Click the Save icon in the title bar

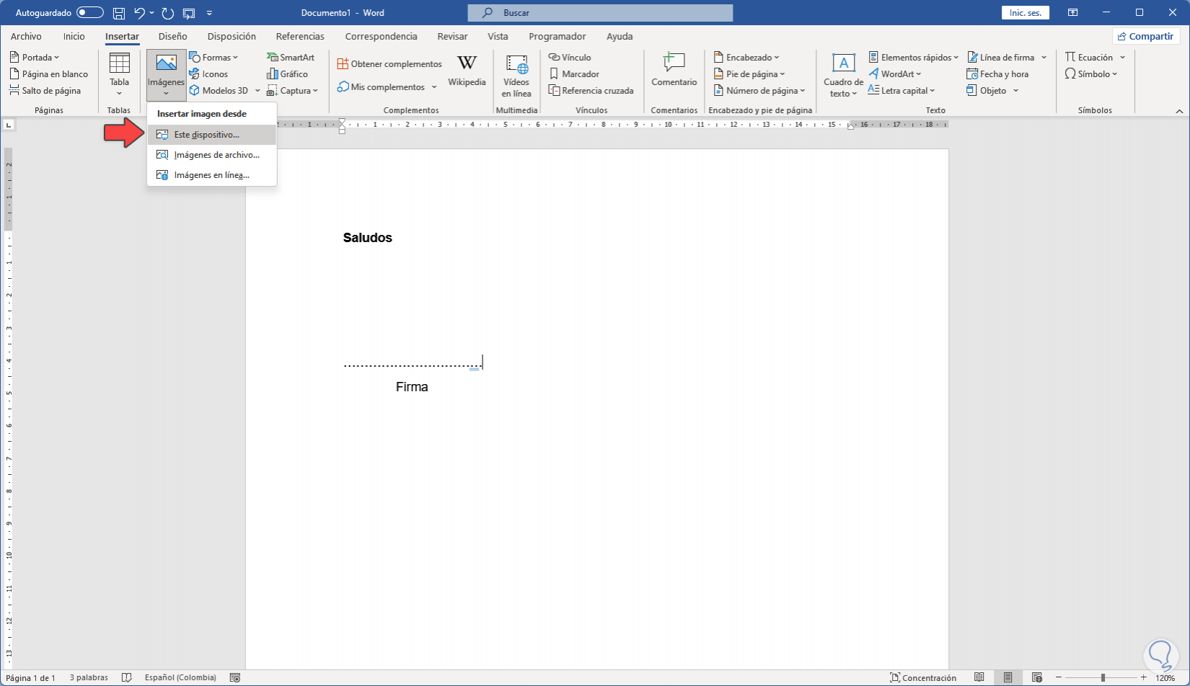click(x=119, y=13)
